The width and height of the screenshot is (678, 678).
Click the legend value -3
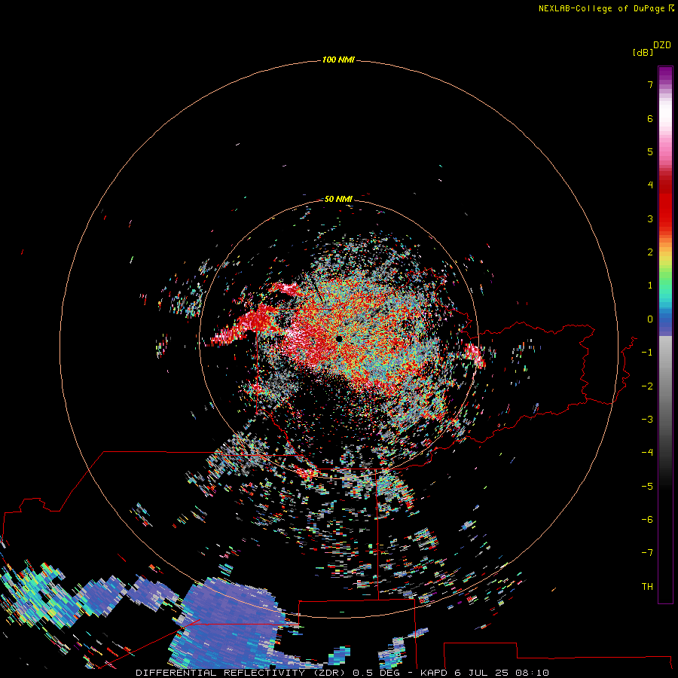(647, 420)
